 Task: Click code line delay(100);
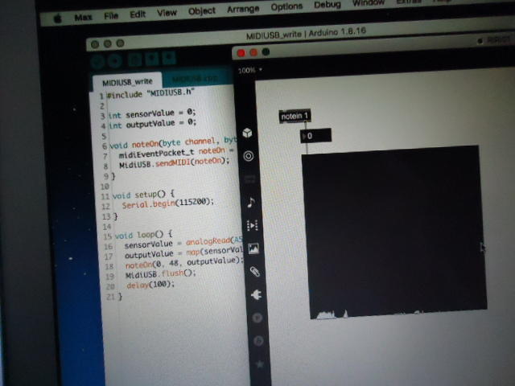(150, 285)
